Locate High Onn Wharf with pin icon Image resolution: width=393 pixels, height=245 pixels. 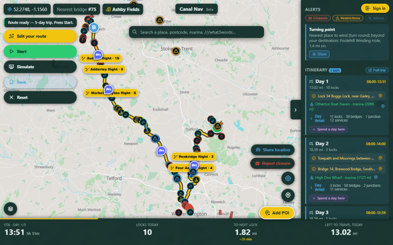[376, 177]
